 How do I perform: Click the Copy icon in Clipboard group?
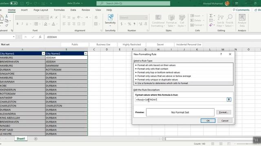click(x=7, y=21)
